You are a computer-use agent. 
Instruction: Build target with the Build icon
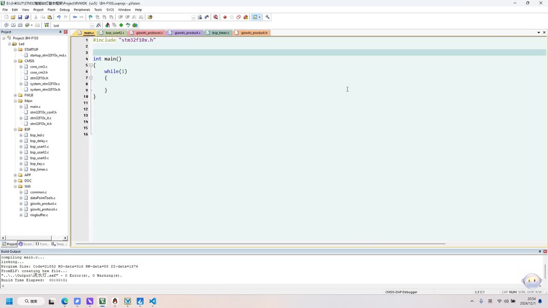(x=13, y=25)
